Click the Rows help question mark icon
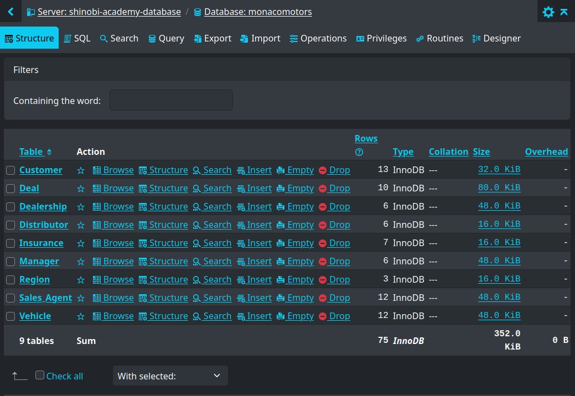The width and height of the screenshot is (575, 396). coord(359,152)
